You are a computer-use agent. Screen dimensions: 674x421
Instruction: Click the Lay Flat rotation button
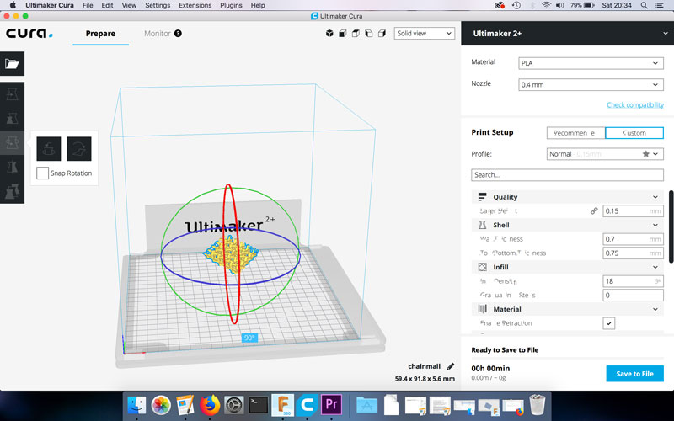pos(79,149)
